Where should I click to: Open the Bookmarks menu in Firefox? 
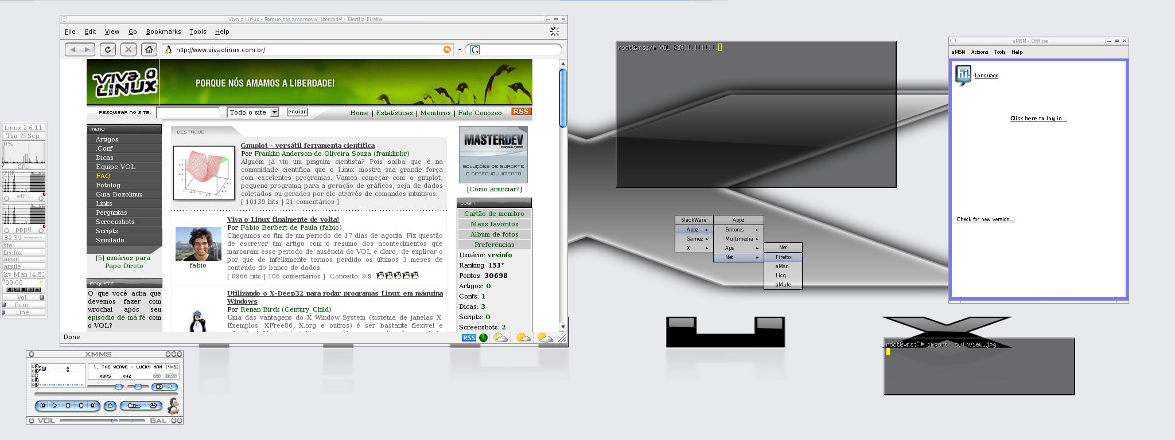pyautogui.click(x=164, y=32)
